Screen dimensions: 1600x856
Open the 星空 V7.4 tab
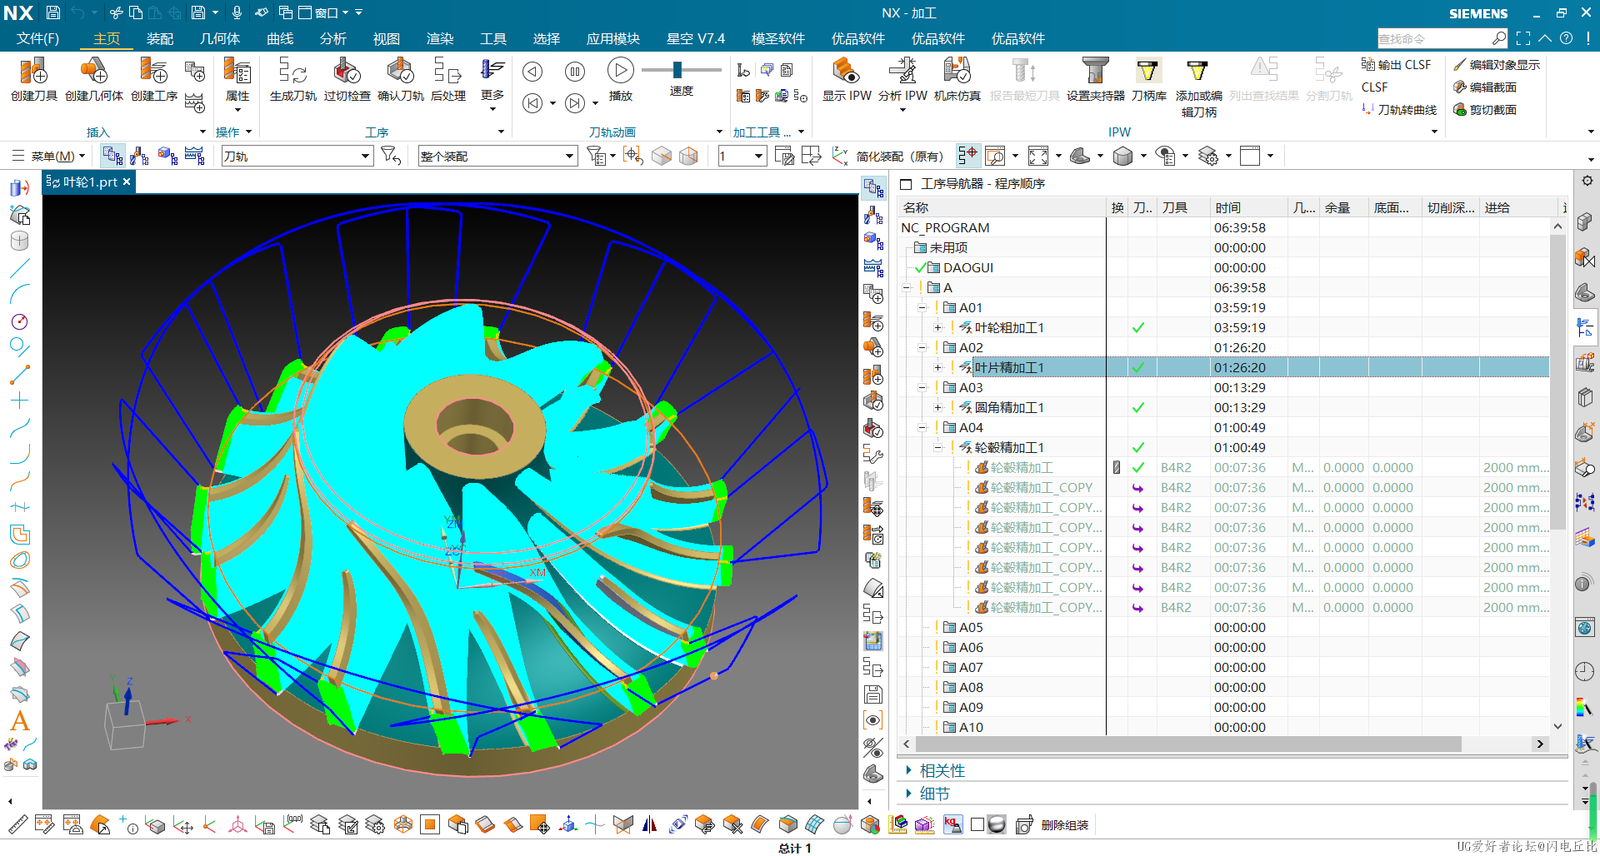point(696,38)
